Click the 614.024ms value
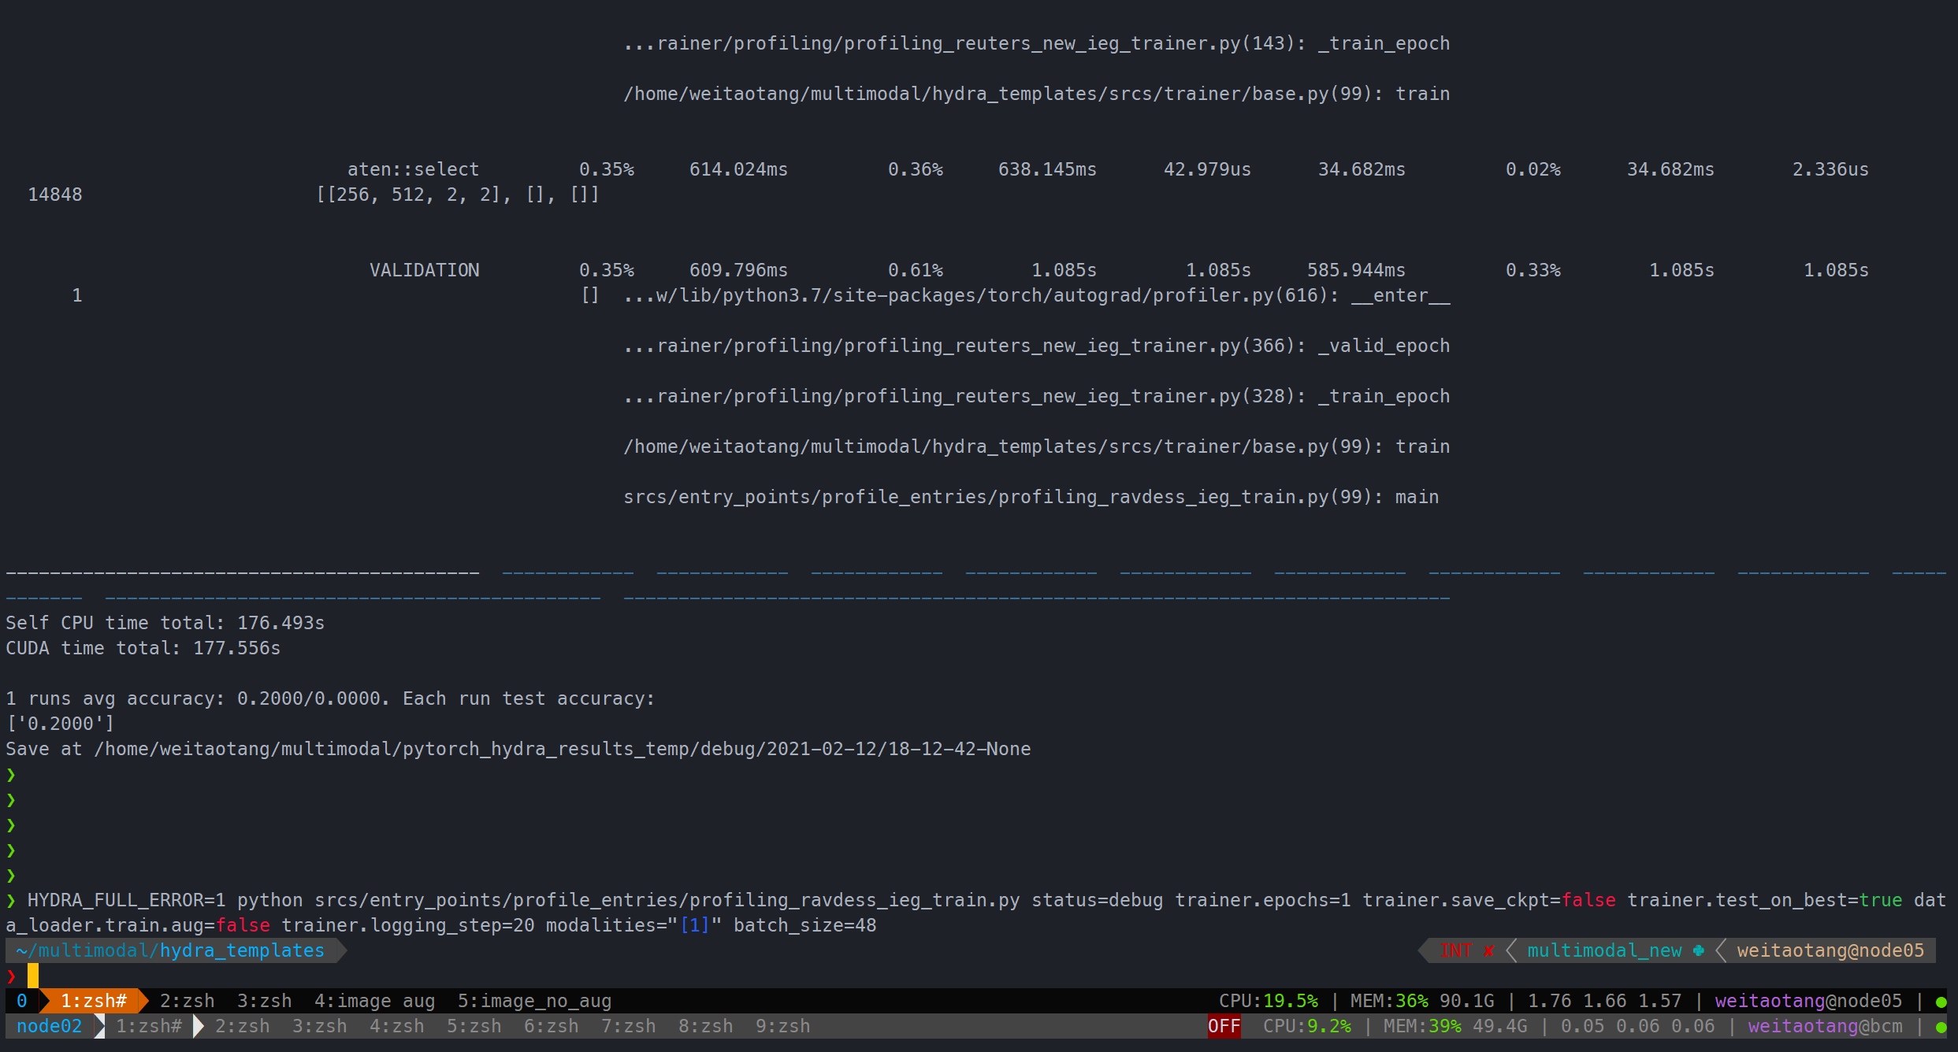The width and height of the screenshot is (1958, 1052). [x=739, y=169]
